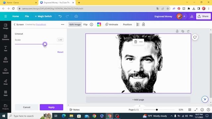
Task: Click the Share button
Action: coord(203,16)
